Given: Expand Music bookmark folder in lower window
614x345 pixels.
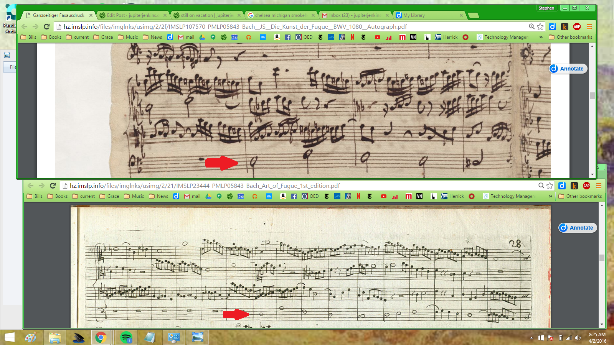Looking at the screenshot, I should 134,196.
